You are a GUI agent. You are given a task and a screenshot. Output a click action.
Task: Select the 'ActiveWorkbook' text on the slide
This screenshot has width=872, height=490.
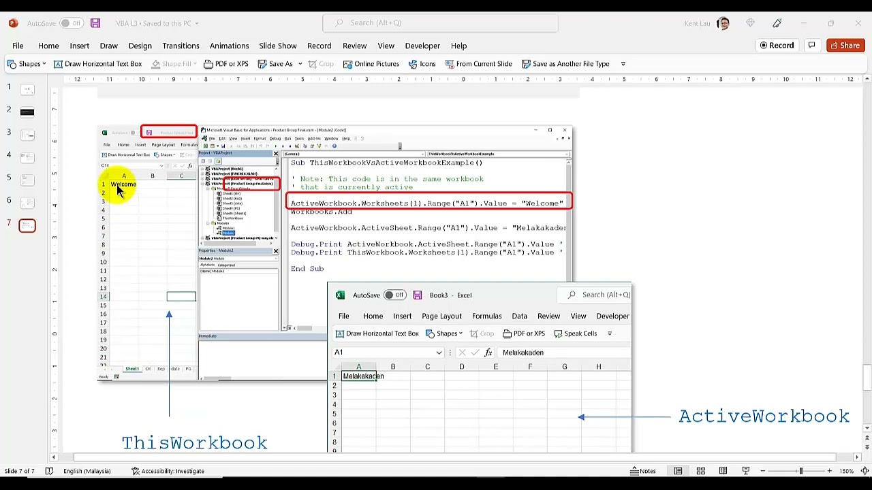(x=764, y=416)
